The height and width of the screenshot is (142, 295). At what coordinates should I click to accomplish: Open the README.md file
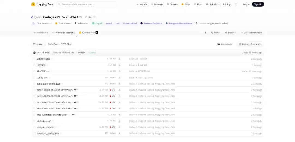pyautogui.click(x=43, y=71)
